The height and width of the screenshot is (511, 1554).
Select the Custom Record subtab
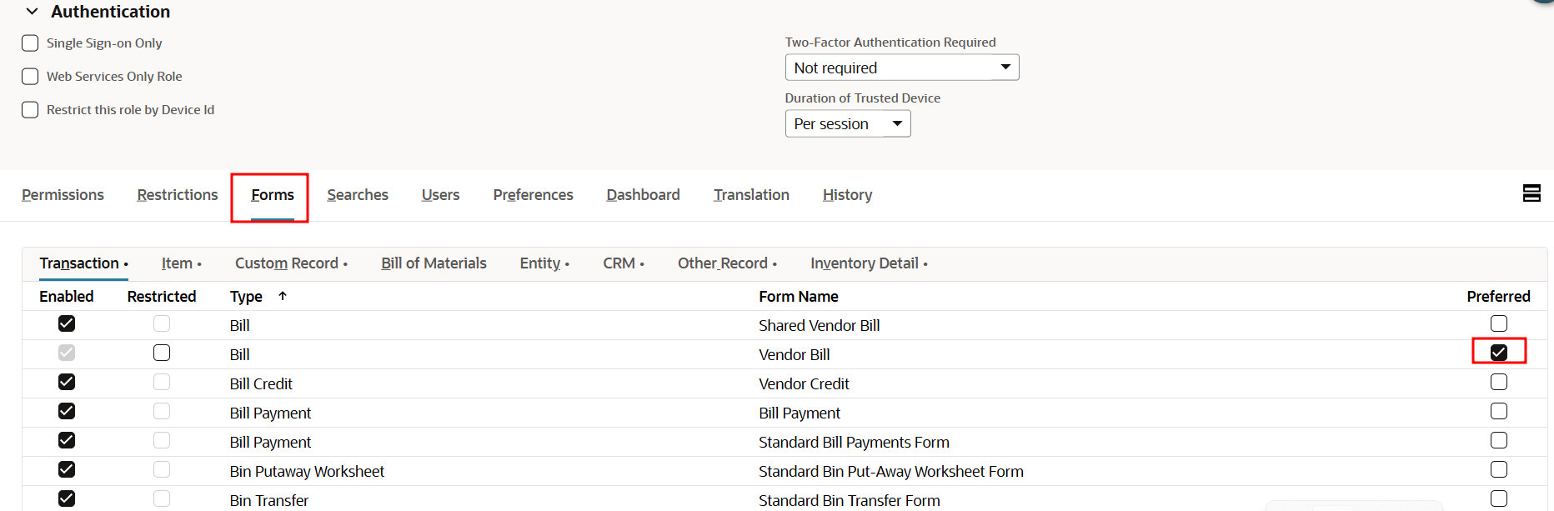(287, 263)
